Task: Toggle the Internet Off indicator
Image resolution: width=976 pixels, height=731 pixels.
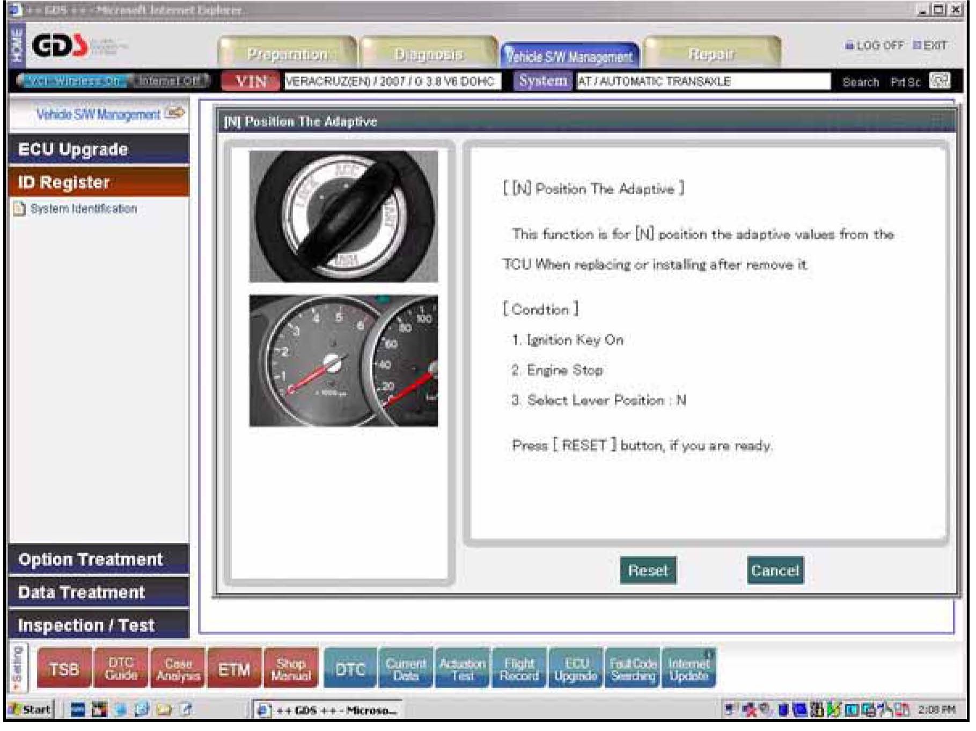Action: tap(168, 81)
